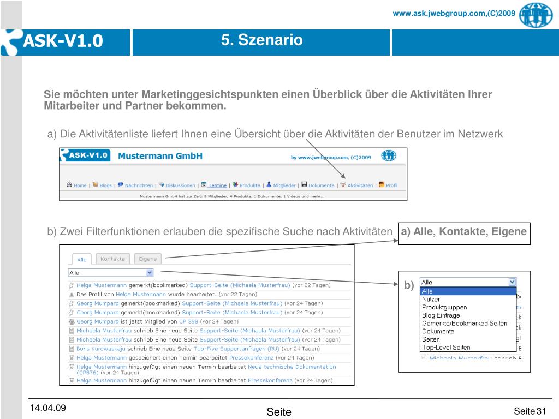Open 'Neue technische Dokumentation (CP876)' link
This screenshot has width=559, height=419.
click(x=206, y=369)
